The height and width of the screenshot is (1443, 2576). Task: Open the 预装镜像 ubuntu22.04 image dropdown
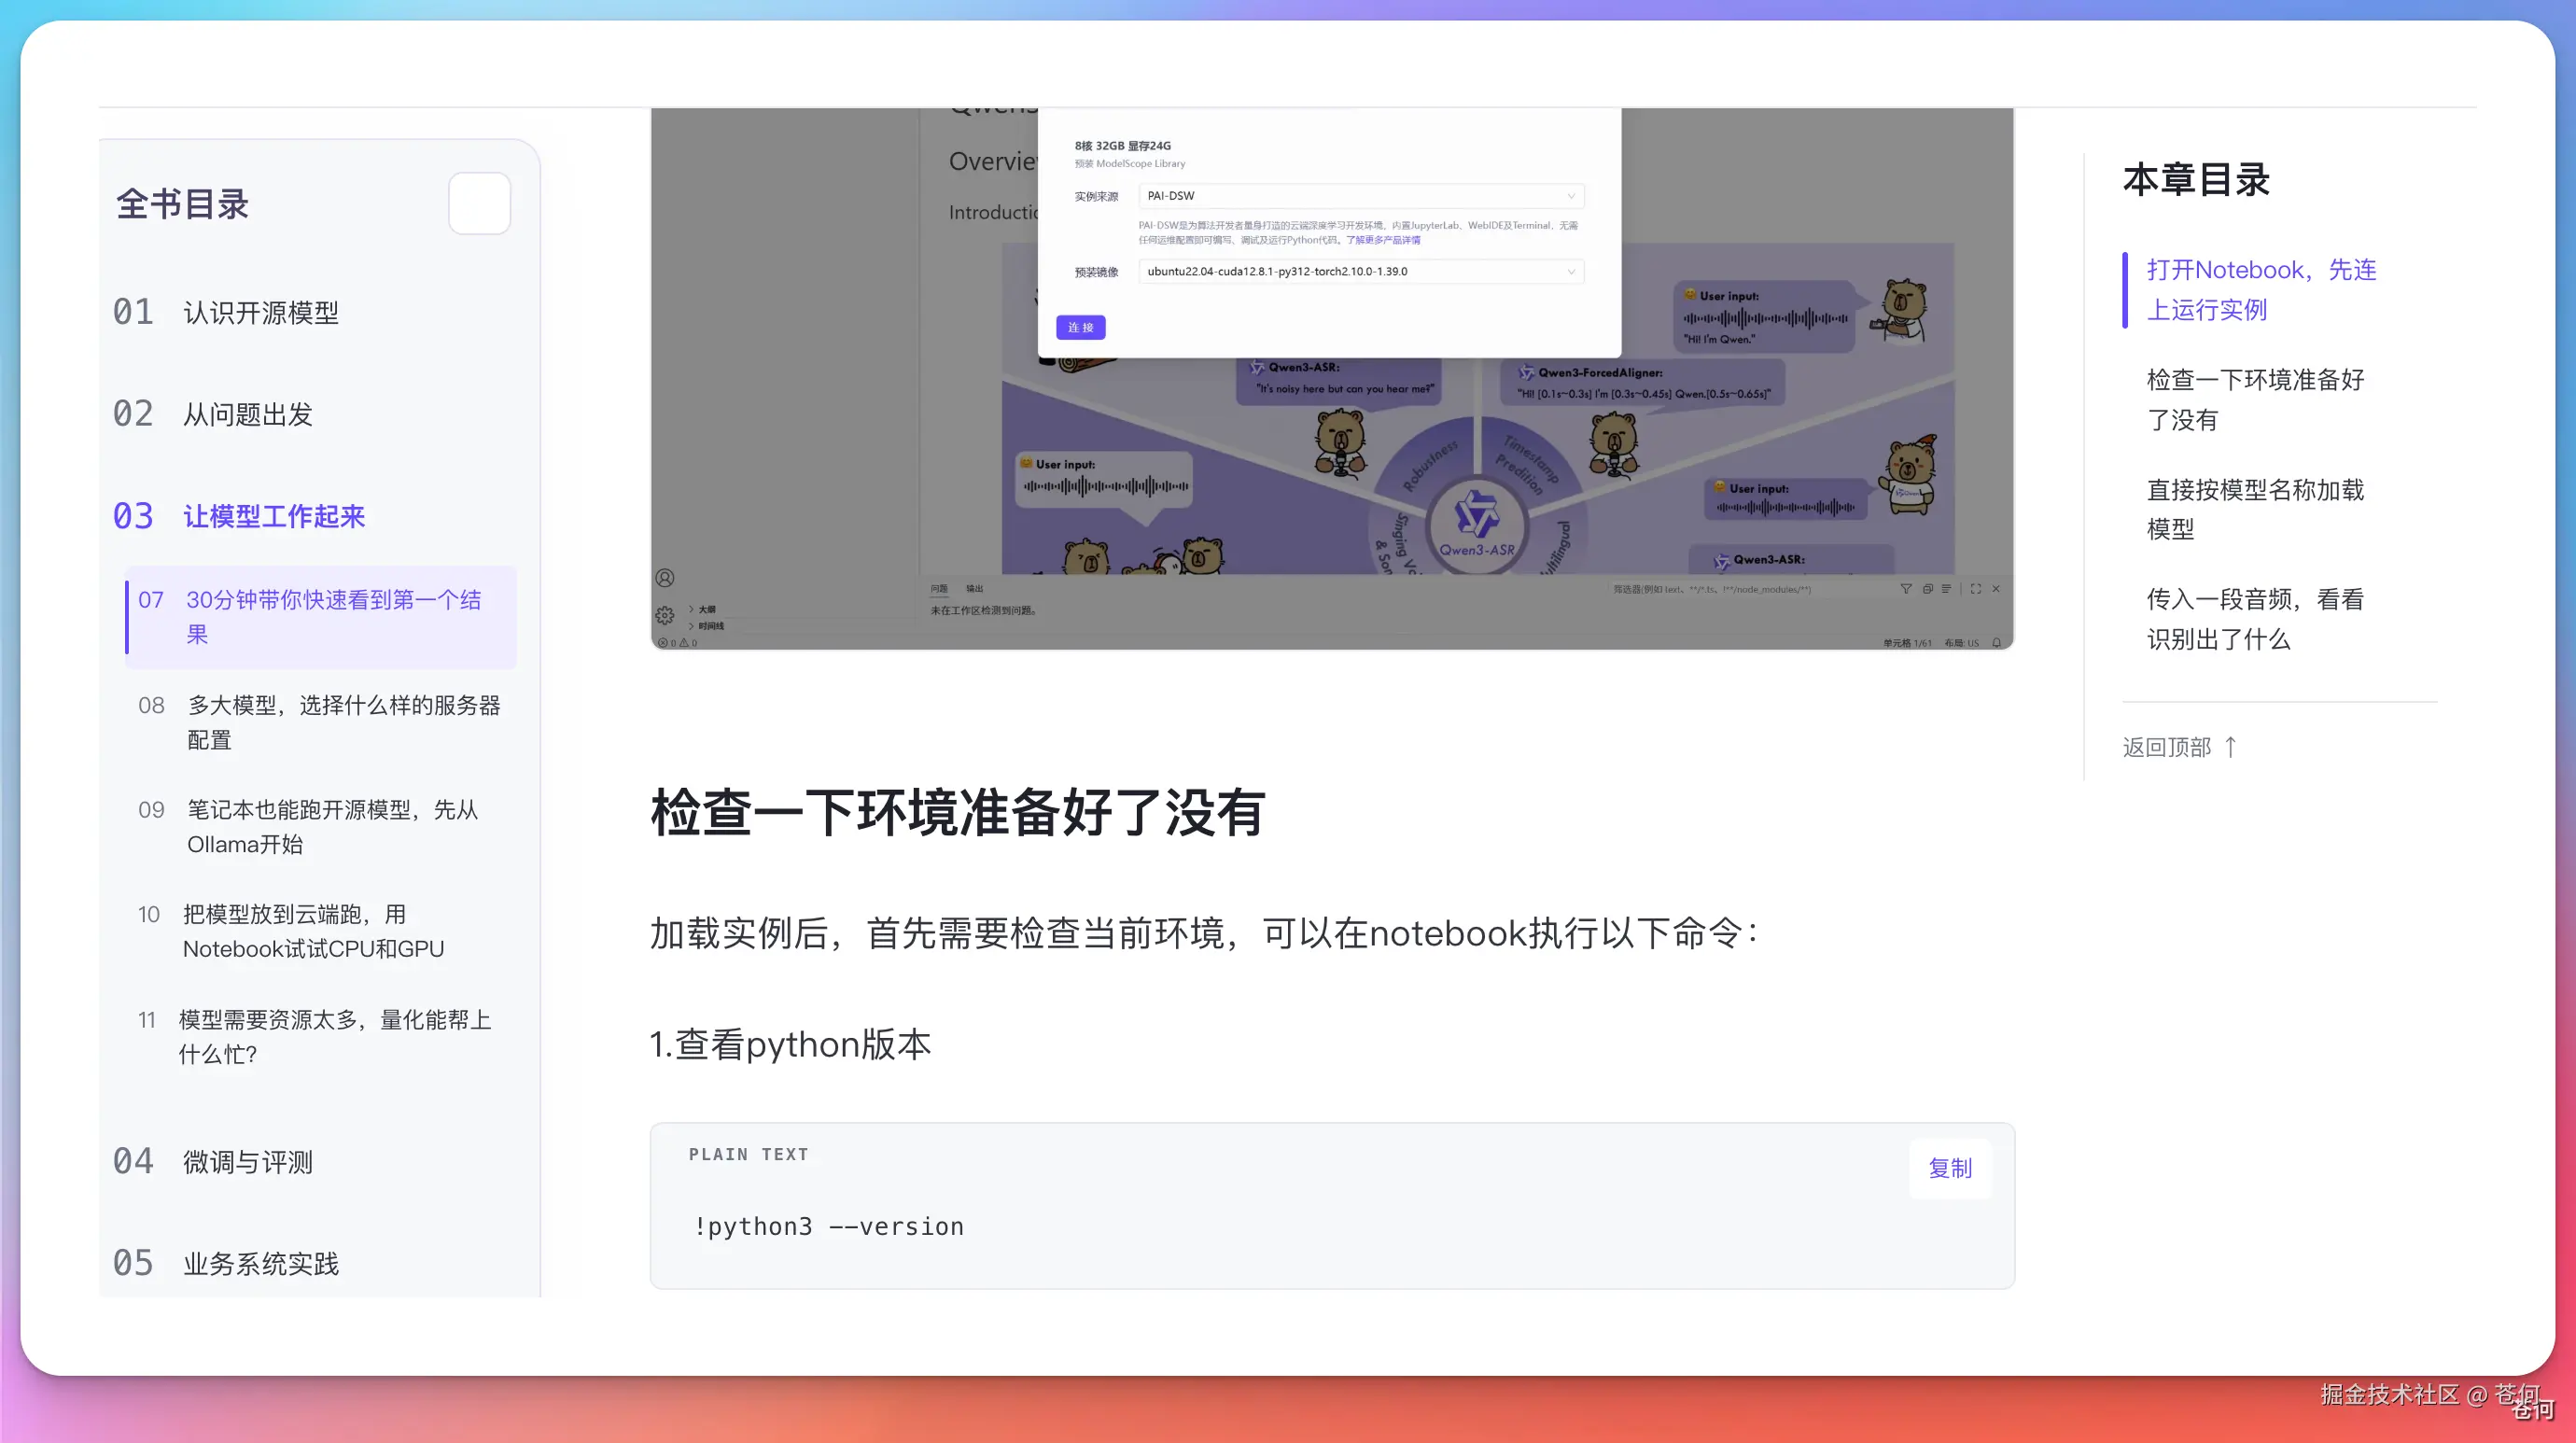(1361, 272)
